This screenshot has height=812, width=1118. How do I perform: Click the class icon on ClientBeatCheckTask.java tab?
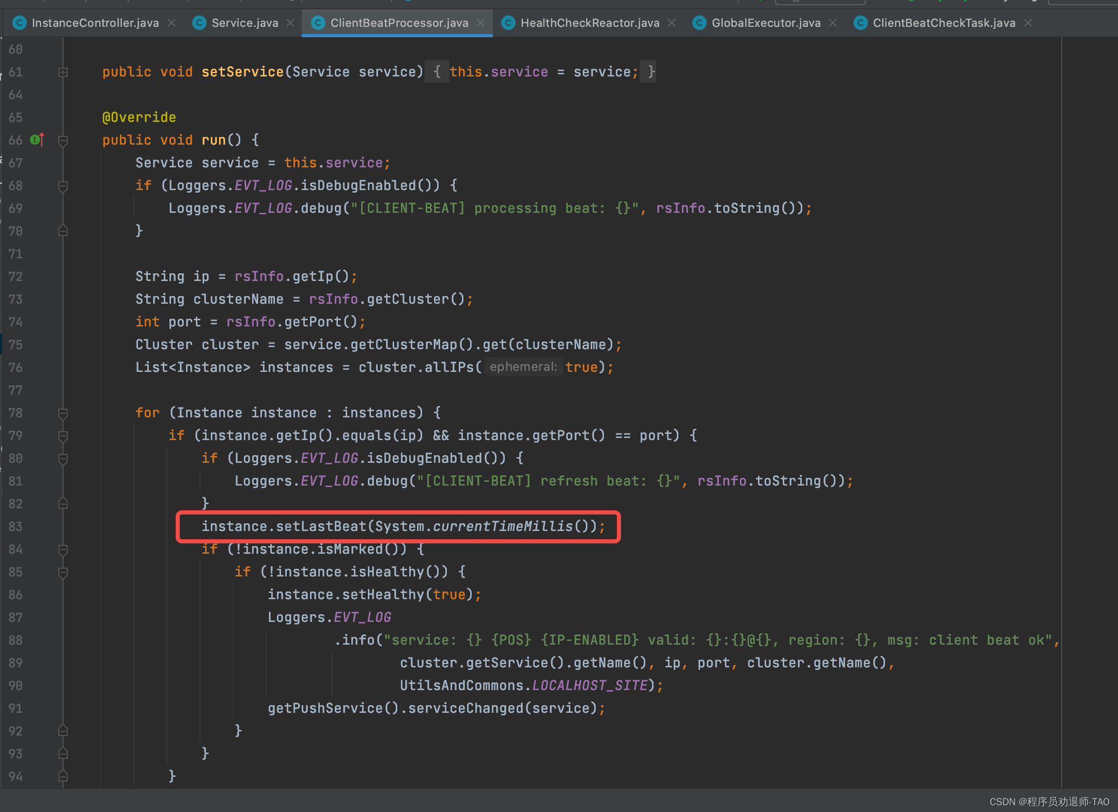coord(861,23)
